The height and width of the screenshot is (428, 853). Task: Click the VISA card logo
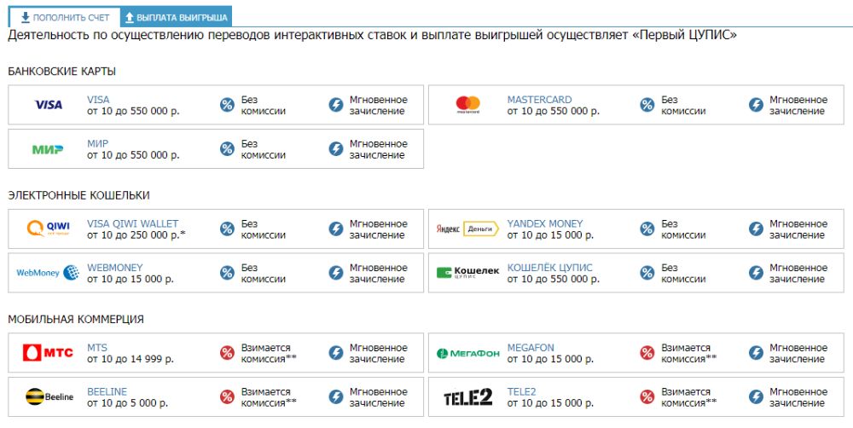point(49,104)
